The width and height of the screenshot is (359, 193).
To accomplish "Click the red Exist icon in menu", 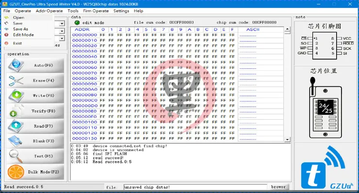I will 6,43.
